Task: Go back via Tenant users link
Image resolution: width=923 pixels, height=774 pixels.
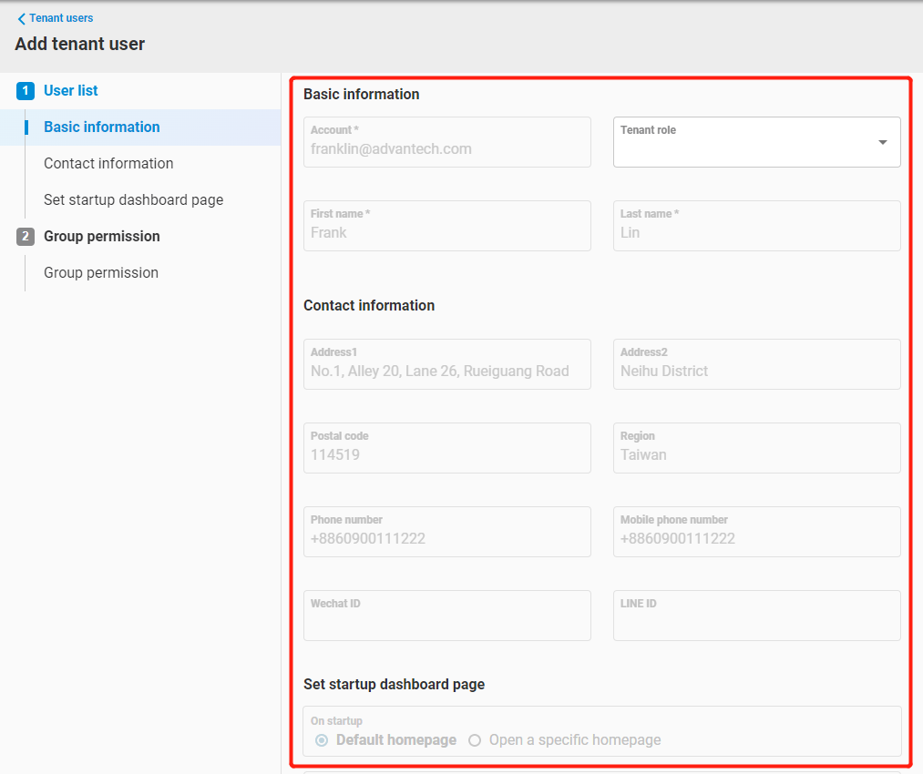Action: [x=61, y=18]
